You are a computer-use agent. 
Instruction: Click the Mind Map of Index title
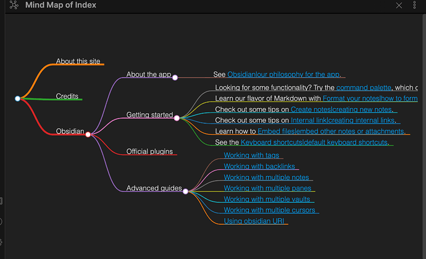[61, 6]
